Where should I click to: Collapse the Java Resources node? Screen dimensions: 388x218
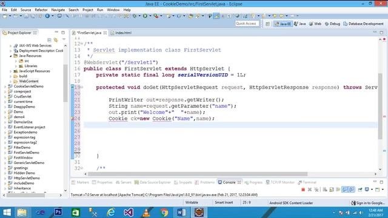10,56
